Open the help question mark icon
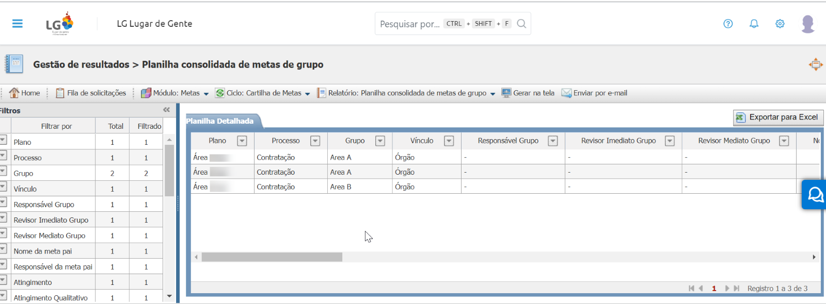The height and width of the screenshot is (304, 826). tap(728, 24)
